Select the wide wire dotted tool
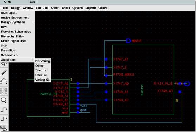196x132 pixels. [4, 119]
